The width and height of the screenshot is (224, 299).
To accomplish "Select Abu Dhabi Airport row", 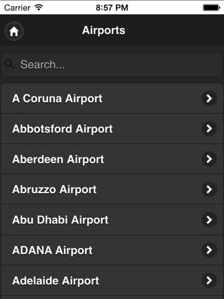I will point(112,220).
